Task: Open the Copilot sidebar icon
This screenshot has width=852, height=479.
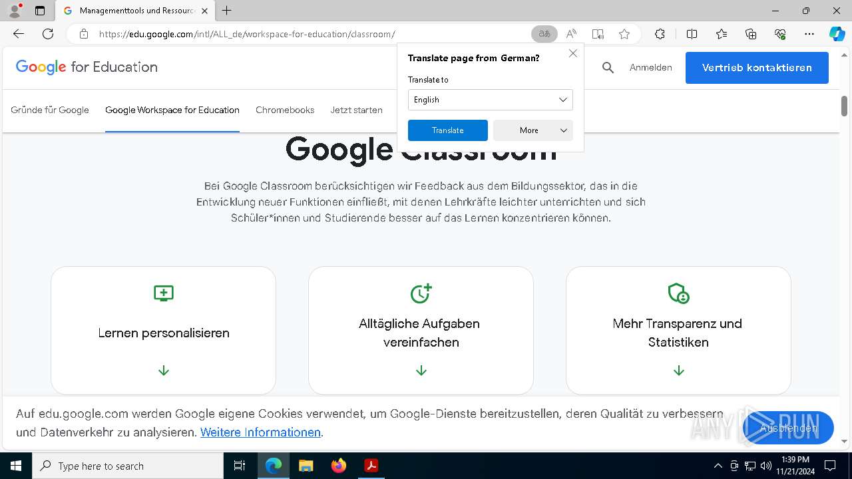Action: click(x=837, y=34)
